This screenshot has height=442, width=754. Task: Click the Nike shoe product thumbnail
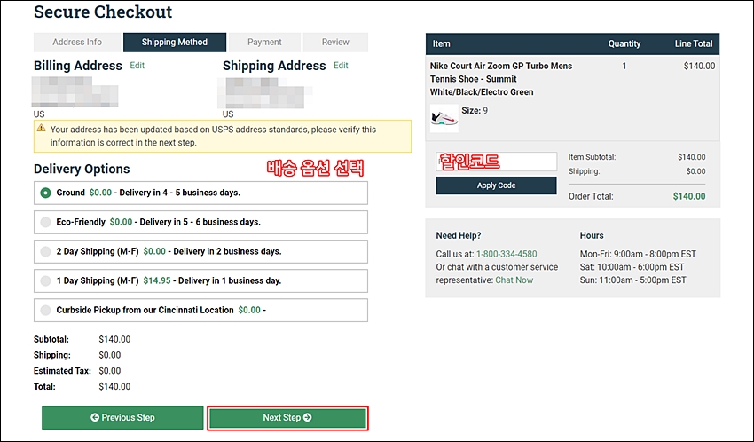[x=444, y=118]
